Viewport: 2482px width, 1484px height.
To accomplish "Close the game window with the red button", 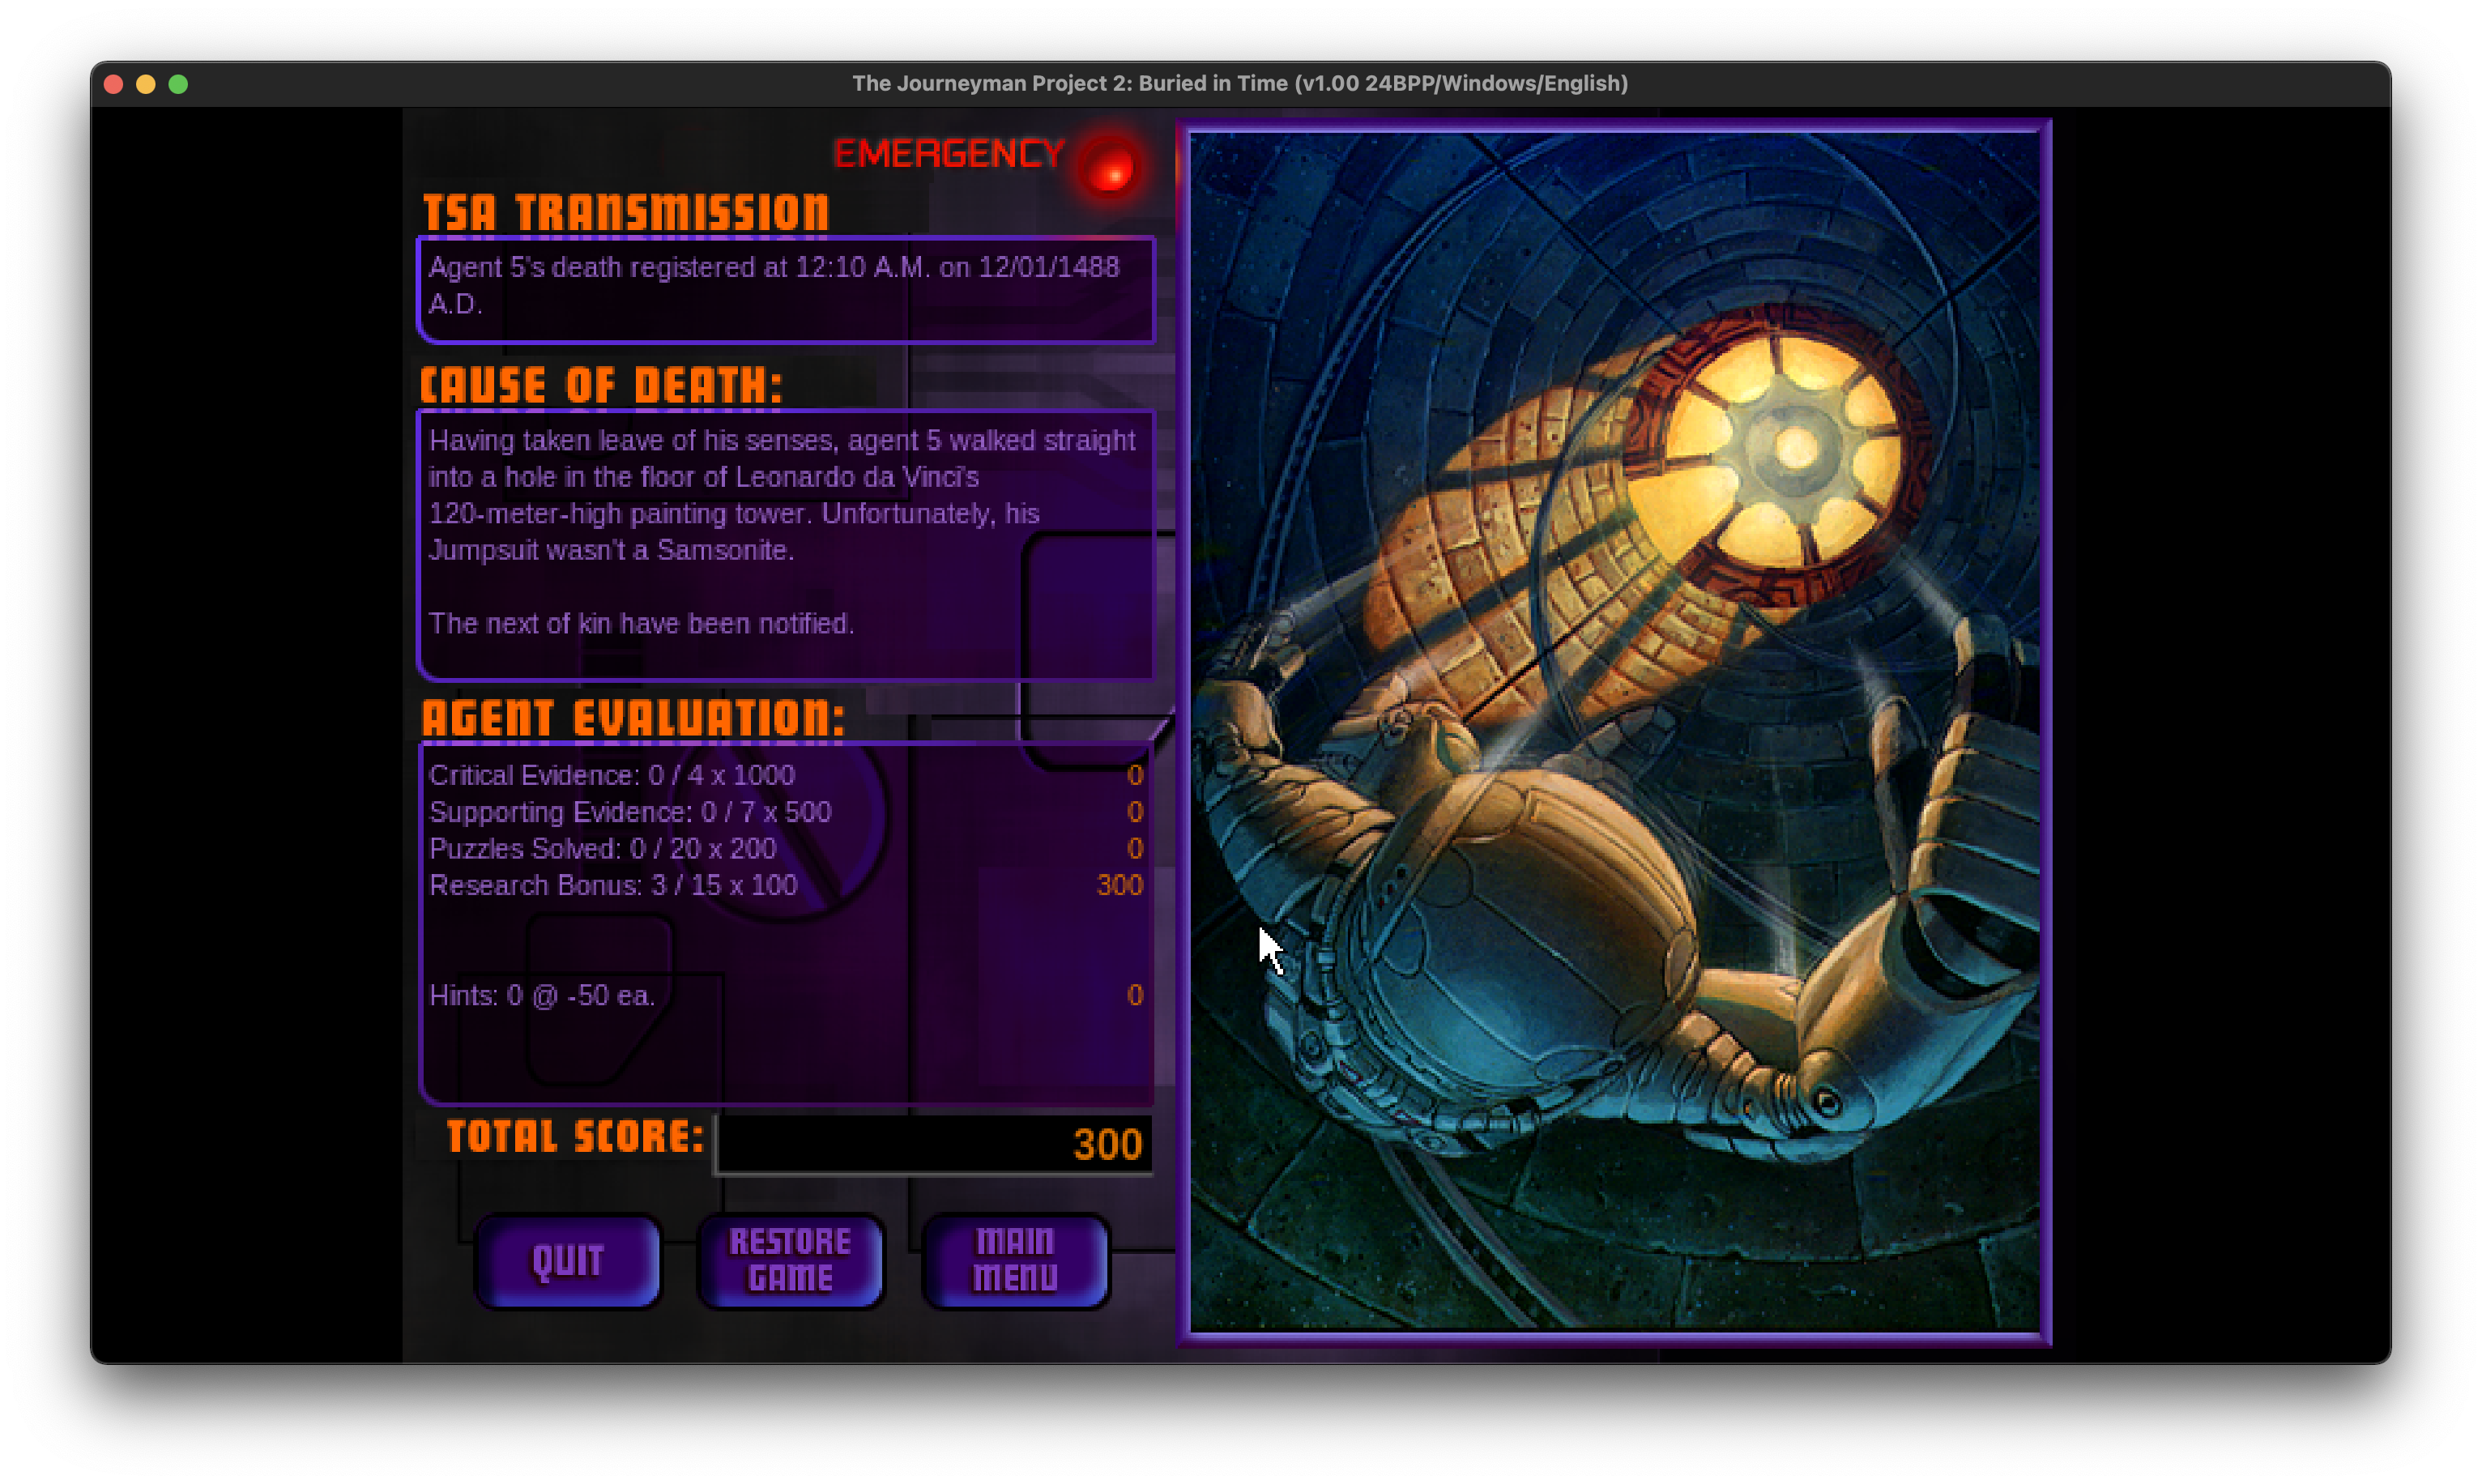I will pyautogui.click(x=114, y=85).
